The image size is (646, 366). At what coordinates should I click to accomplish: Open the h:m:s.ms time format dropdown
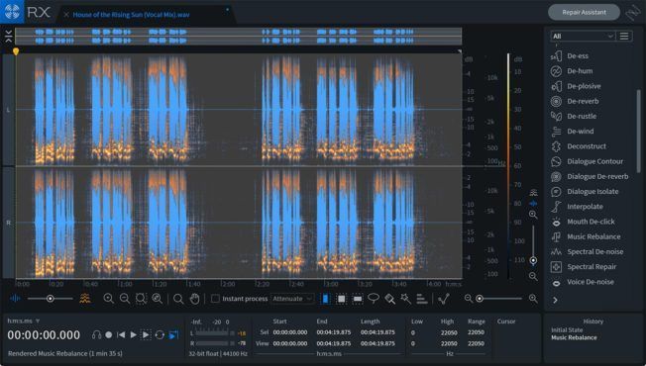(23, 320)
